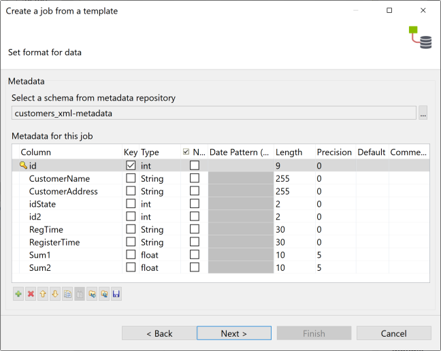Screen dimensions: 441x351
Task: Uncheck the Key checkbox for id
Action: [131, 165]
